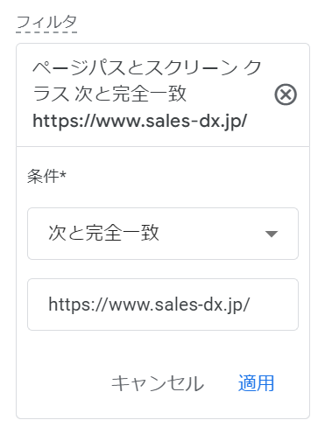
Task: Expand the match type selector under 条件
Action: click(163, 234)
